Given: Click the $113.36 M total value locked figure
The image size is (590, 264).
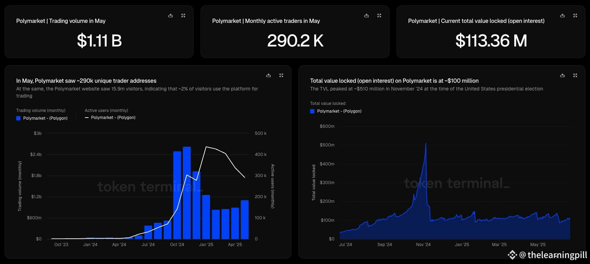Looking at the screenshot, I should pyautogui.click(x=491, y=40).
